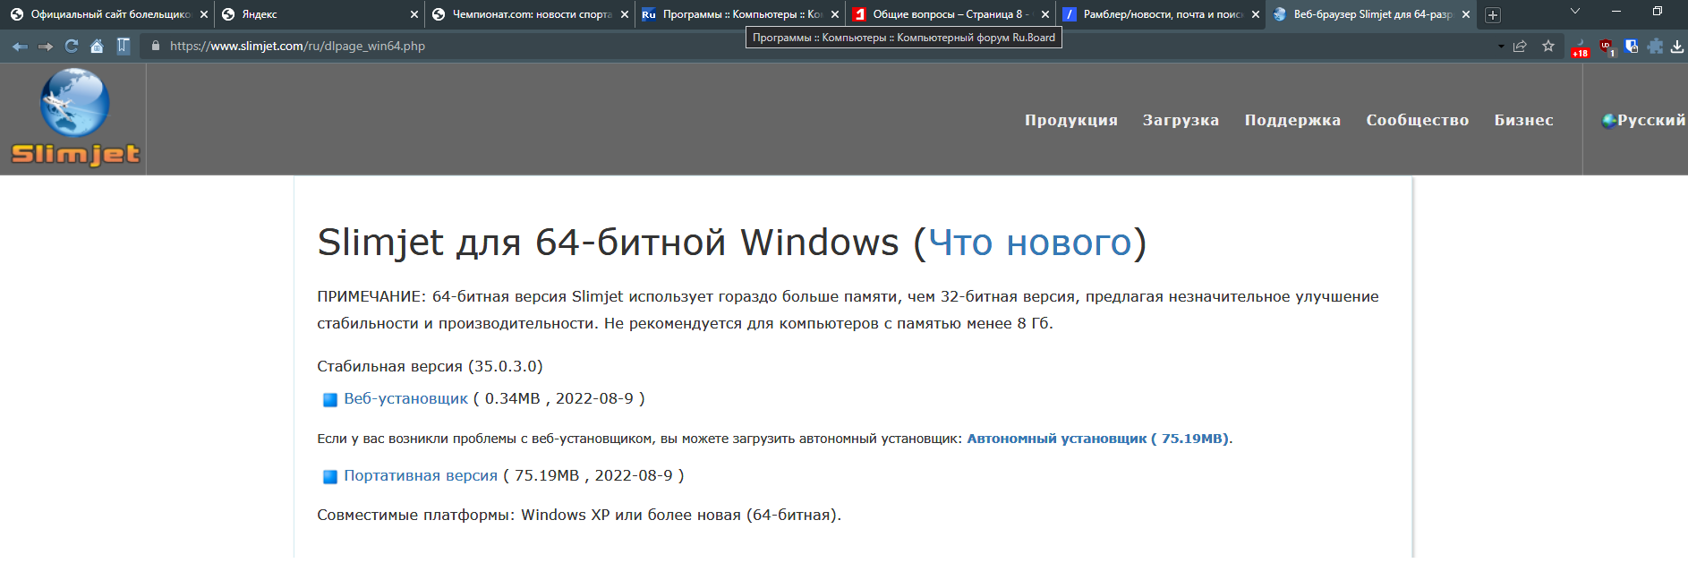The image size is (1688, 580).
Task: Close the Официальный сайт болельщиков tab
Action: (204, 14)
